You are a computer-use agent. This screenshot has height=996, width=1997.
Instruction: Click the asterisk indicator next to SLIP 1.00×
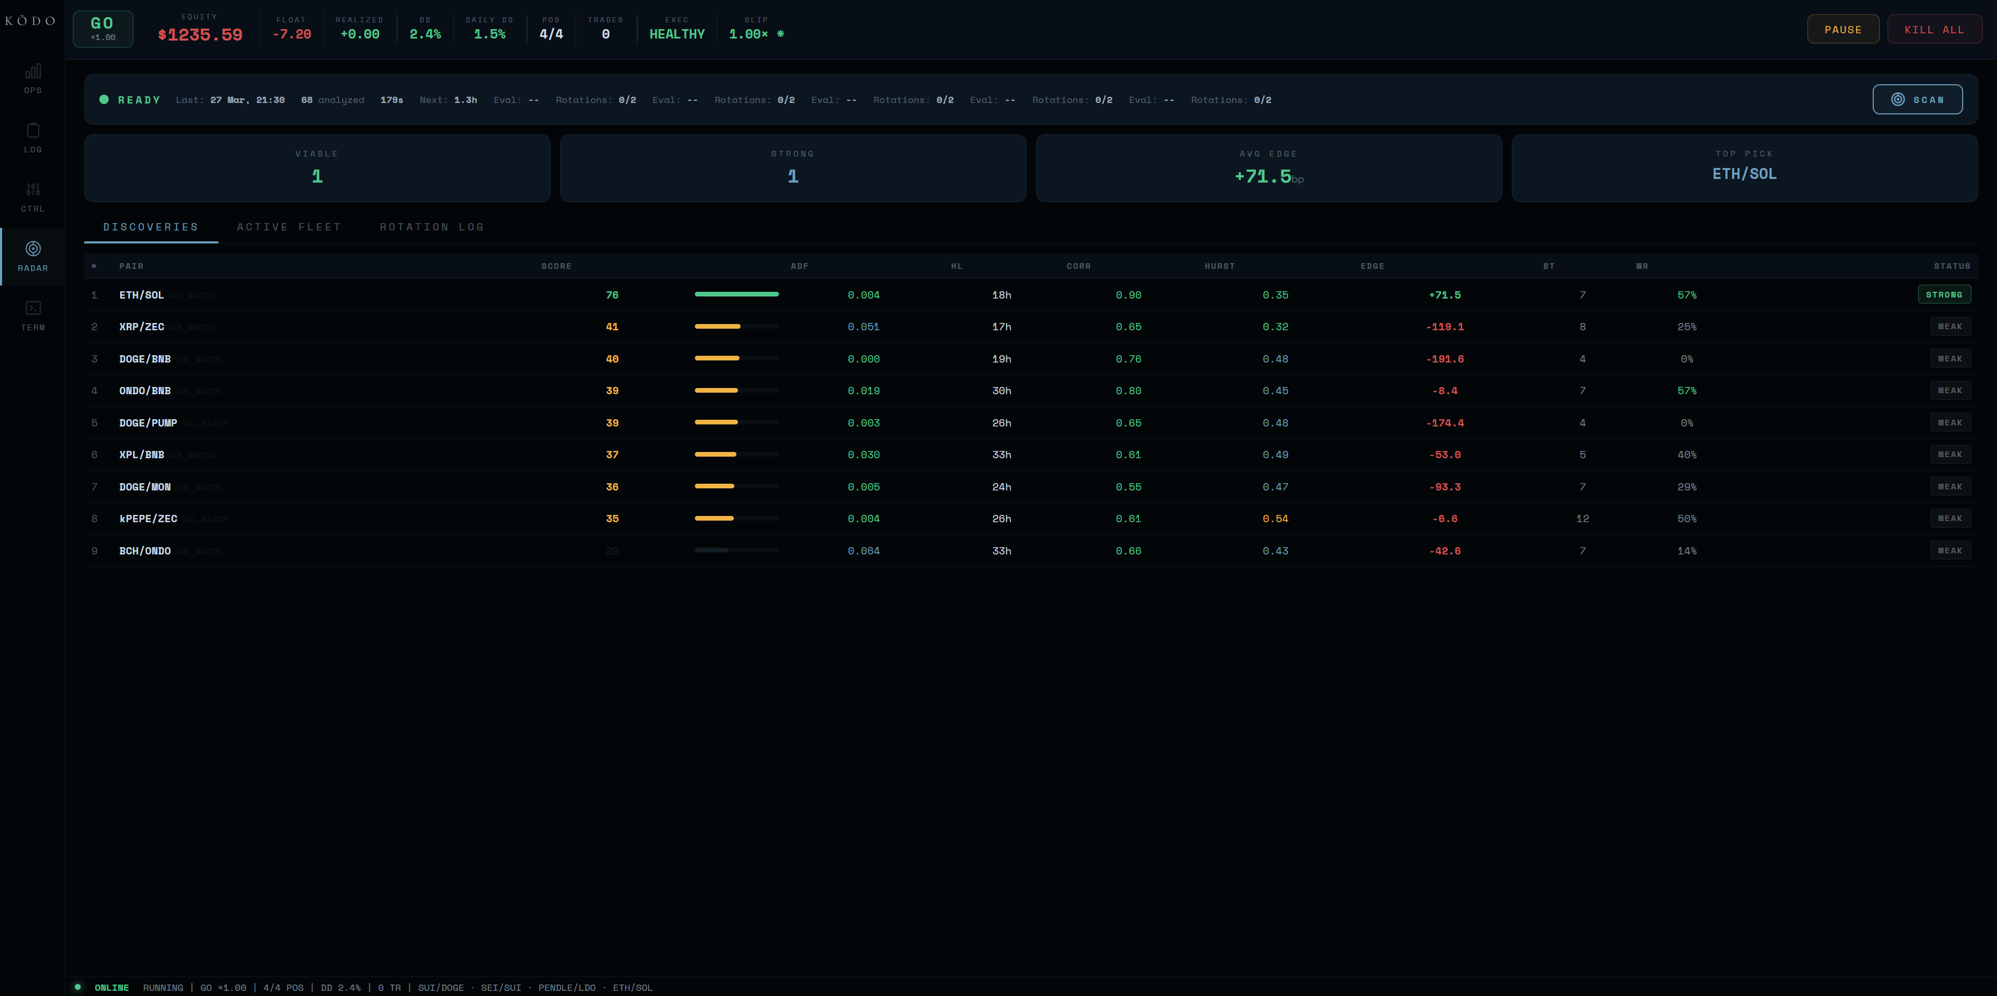(x=782, y=34)
